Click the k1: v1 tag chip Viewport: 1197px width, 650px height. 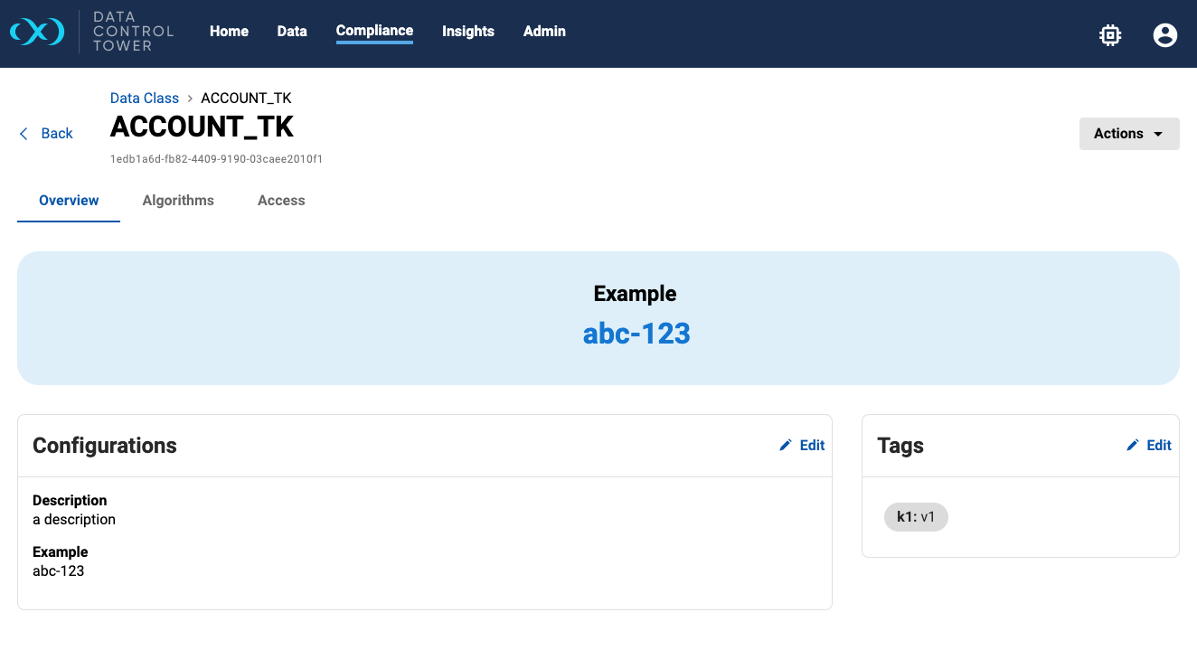[916, 517]
